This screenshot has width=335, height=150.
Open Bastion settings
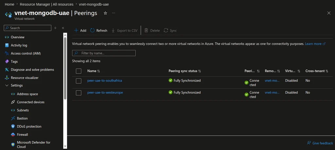[22, 118]
